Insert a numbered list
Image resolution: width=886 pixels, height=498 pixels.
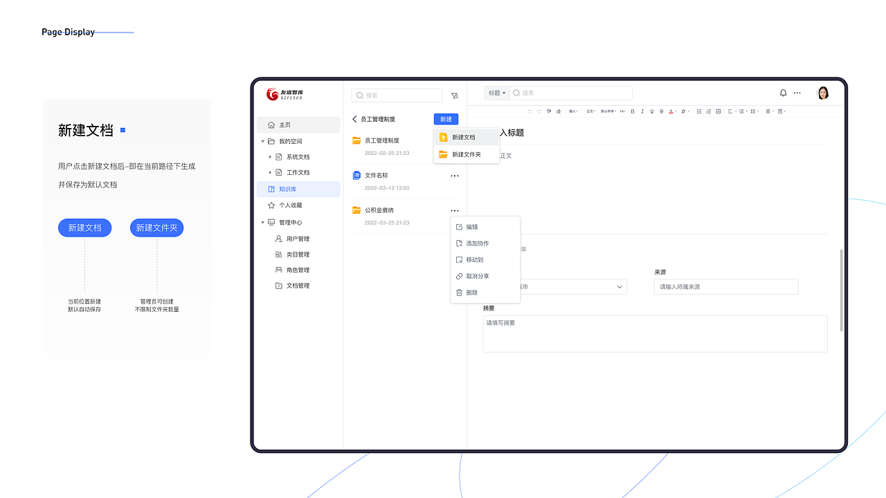709,111
